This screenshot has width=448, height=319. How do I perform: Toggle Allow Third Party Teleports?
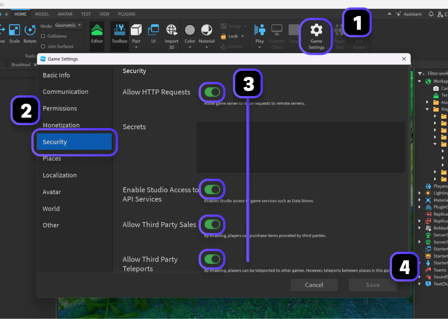212,259
